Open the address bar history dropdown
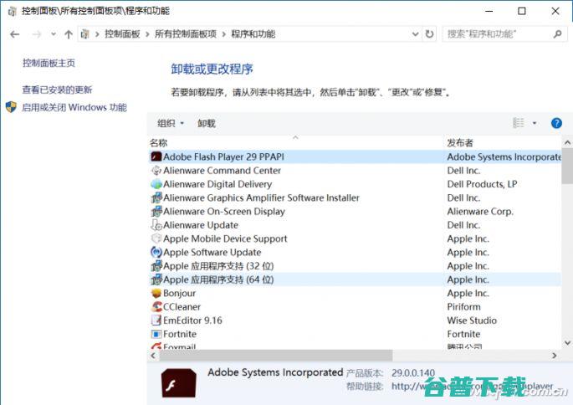The height and width of the screenshot is (405, 573). [415, 34]
